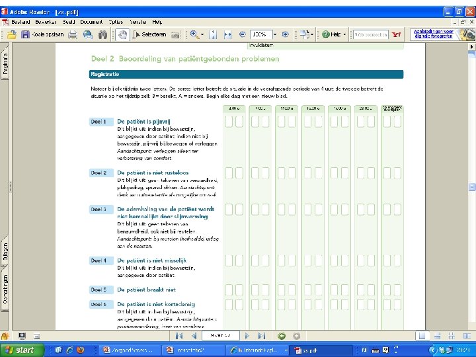Switch to the zs.pdf taskbar button
This screenshot has height=357, width=476.
coord(321,350)
